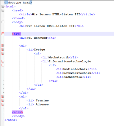Click the Medientechnik list item text
Image resolution: width=114 pixels, height=126 pixels.
(75, 69)
